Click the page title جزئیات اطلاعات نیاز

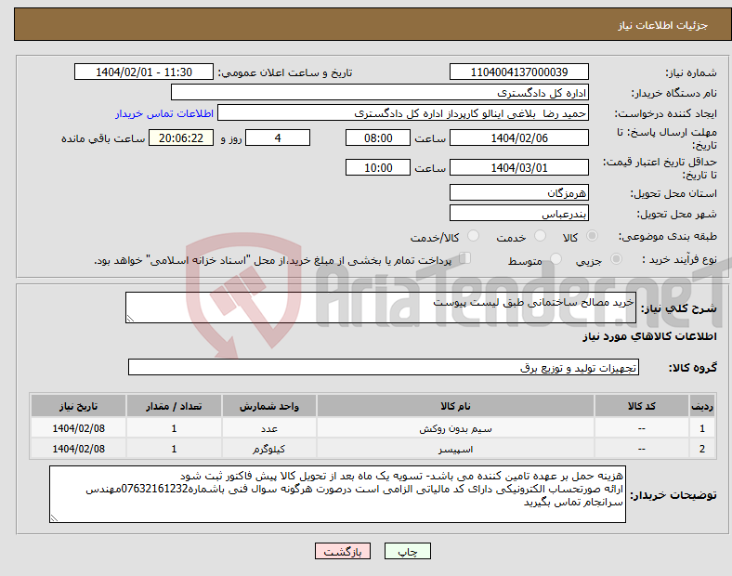663,25
